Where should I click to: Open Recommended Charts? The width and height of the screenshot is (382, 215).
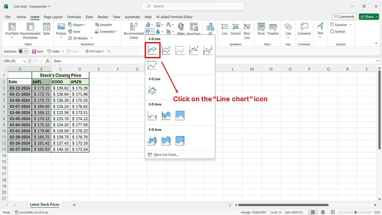point(134,31)
